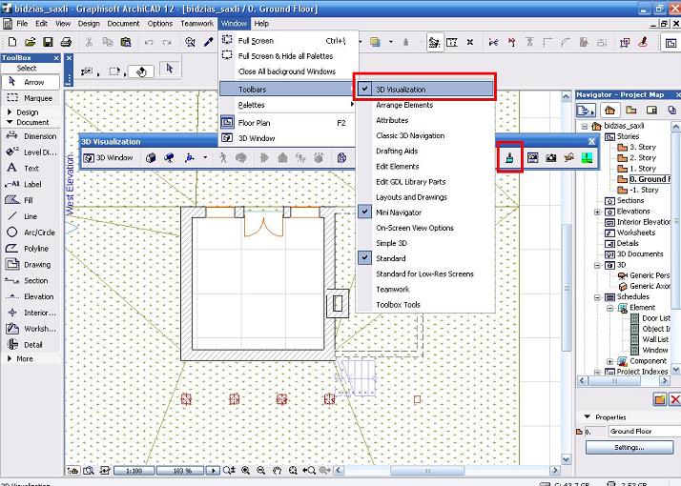Collapse the Schedules node in Navigator

598,297
